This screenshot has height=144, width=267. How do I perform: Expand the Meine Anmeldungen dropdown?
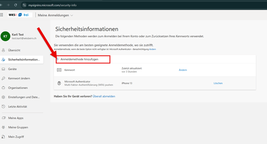tap(55, 15)
